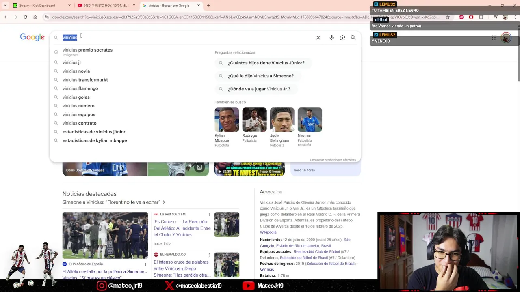Select suggestion estadísticas de kylian mbappé
Image resolution: width=520 pixels, height=292 pixels.
[x=95, y=140]
